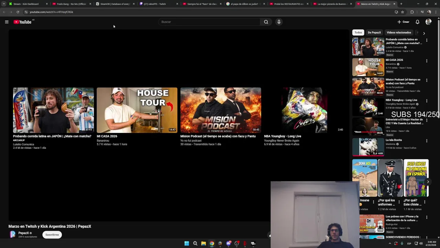Open Chrome profile avatar in toolbar
Image resolution: width=440 pixels, height=248 pixels.
pyautogui.click(x=429, y=12)
